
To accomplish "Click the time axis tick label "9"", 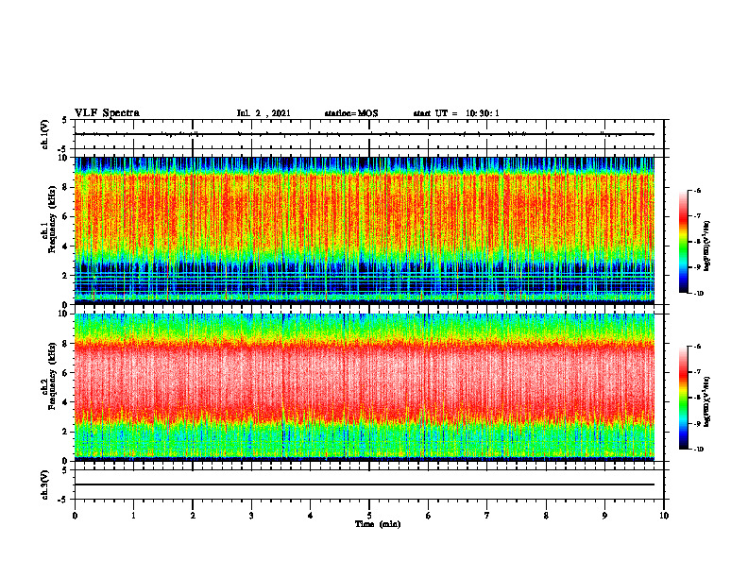I will coord(604,516).
